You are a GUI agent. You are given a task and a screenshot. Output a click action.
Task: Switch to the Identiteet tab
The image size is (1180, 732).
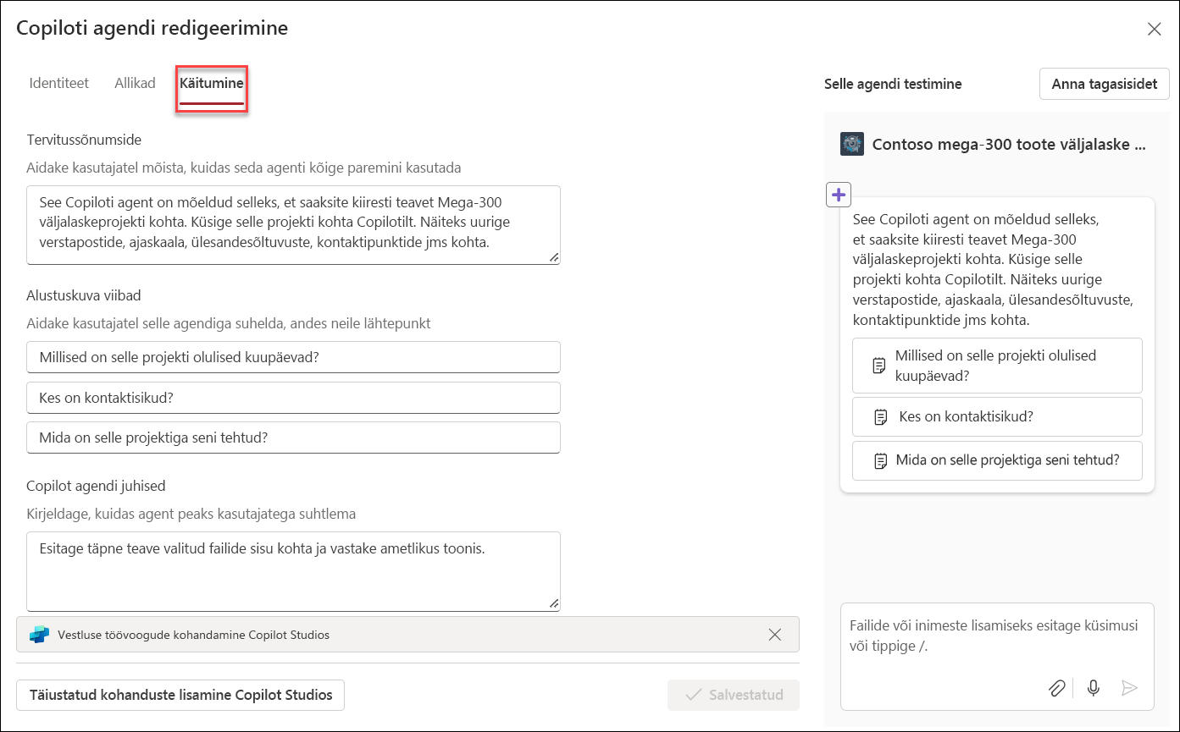tap(59, 83)
